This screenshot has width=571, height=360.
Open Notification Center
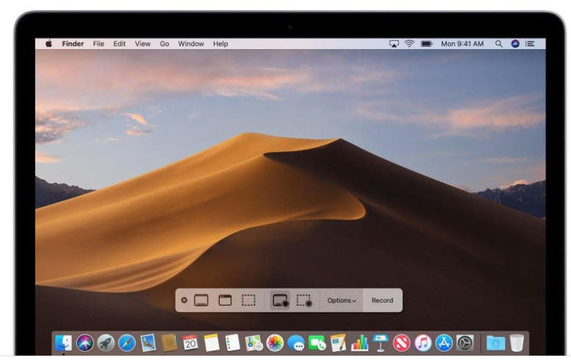point(530,43)
